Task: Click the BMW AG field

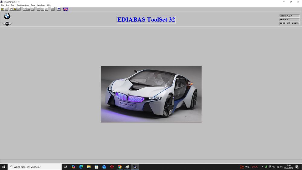Action: click(290, 19)
